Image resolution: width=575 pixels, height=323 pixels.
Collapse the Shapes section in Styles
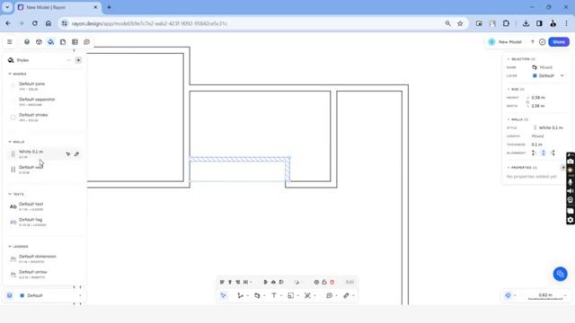[10, 74]
